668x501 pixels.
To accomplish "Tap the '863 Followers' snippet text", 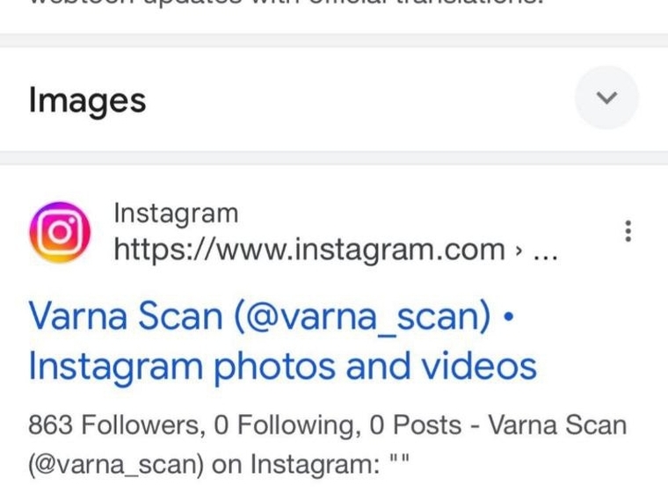I will 113,425.
